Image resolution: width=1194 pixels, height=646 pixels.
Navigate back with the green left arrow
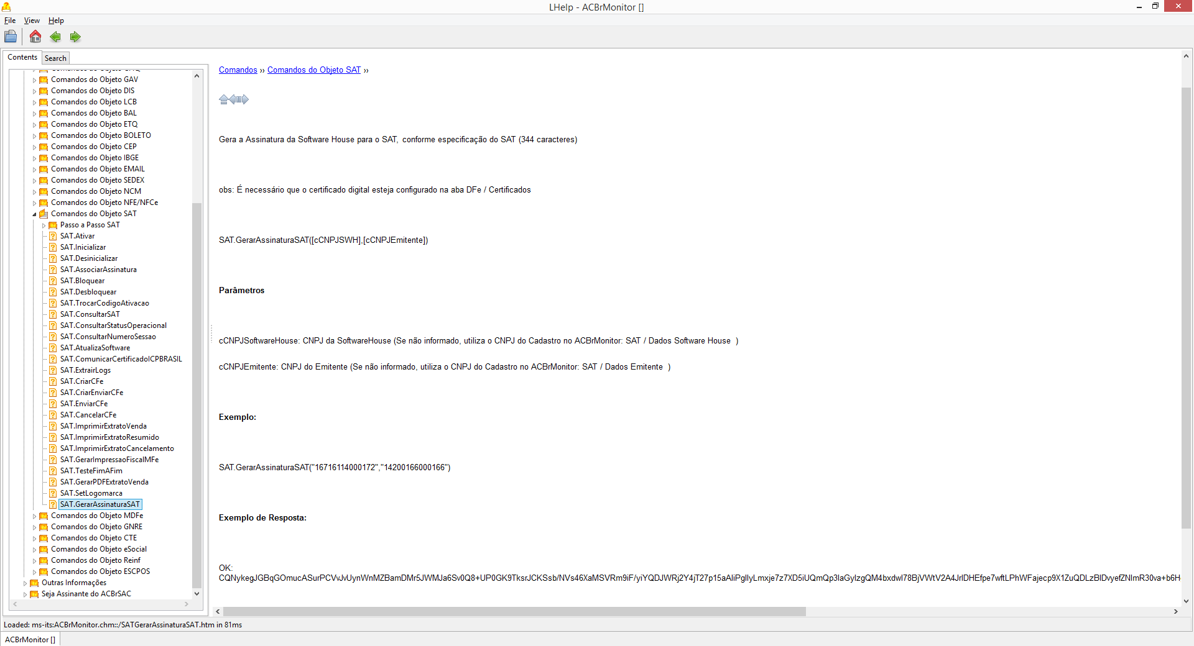coord(55,37)
